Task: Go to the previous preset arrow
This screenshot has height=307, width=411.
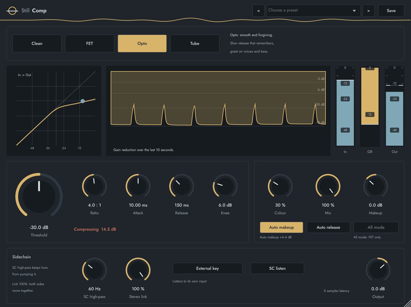Action: click(258, 11)
